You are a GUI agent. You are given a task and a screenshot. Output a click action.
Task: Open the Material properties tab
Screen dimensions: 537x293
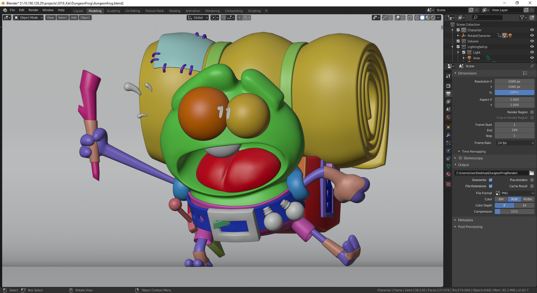coord(448,174)
